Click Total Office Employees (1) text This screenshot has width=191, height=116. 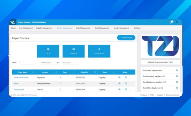(x=153, y=88)
